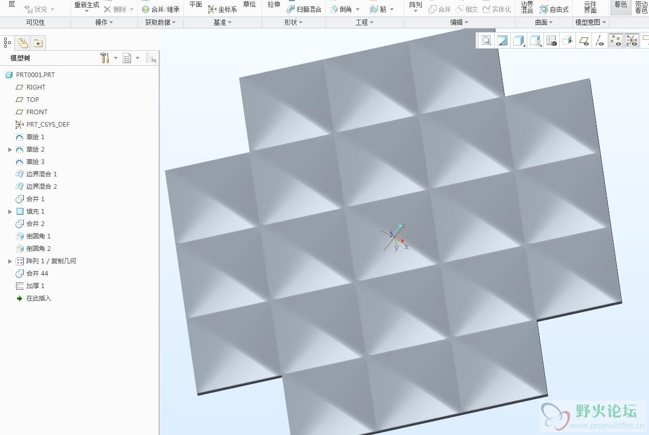
Task: Toggle coordinate system display
Action: pyautogui.click(x=631, y=41)
